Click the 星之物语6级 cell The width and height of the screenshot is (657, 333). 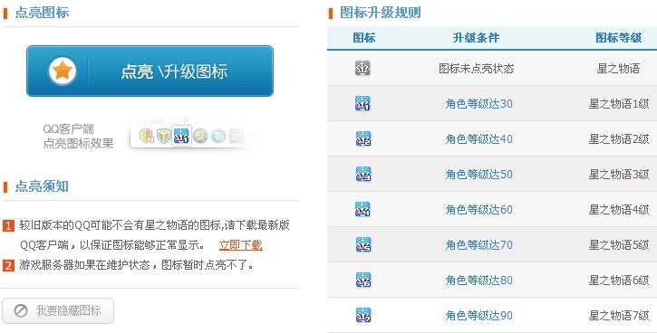tap(619, 281)
